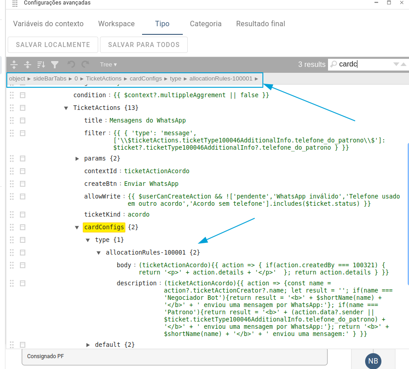Click drag handle of the TicketActions row
Screen dimensions: 409x369
click(12, 108)
